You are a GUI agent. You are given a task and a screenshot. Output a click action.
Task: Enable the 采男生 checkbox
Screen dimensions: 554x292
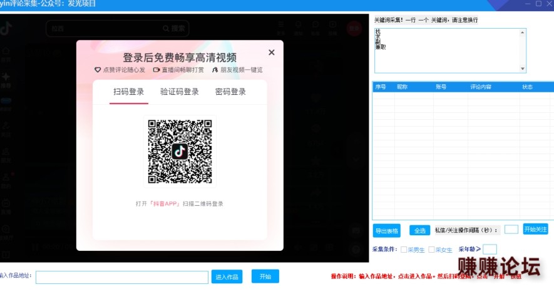404,250
